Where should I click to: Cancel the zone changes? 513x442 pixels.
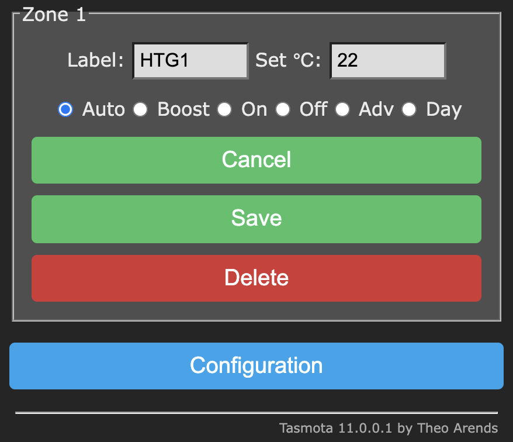click(256, 160)
